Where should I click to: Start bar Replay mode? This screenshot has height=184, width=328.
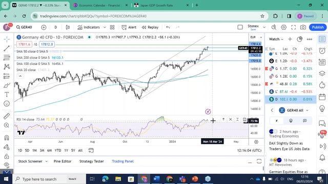(150, 27)
